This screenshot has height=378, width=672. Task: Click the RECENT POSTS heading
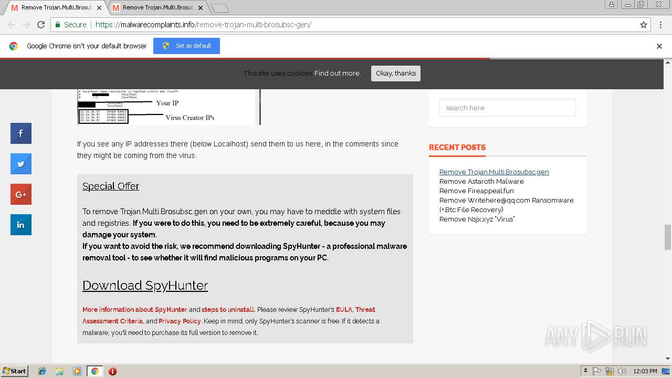point(457,148)
